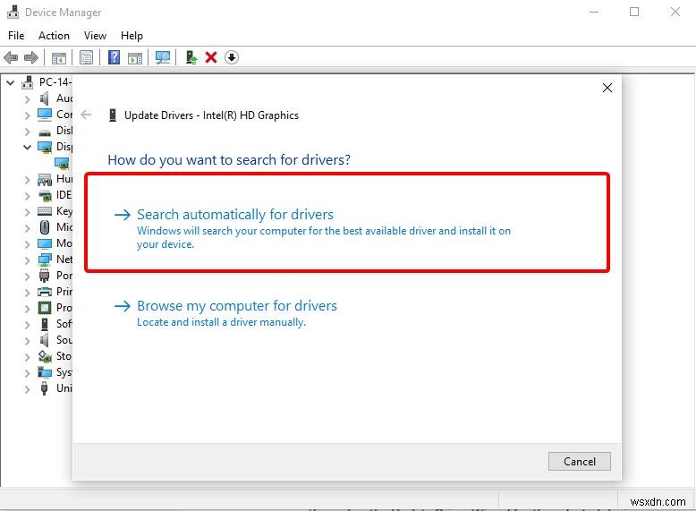The image size is (696, 511).
Task: Click the toolbar Forward arrow
Action: (31, 57)
